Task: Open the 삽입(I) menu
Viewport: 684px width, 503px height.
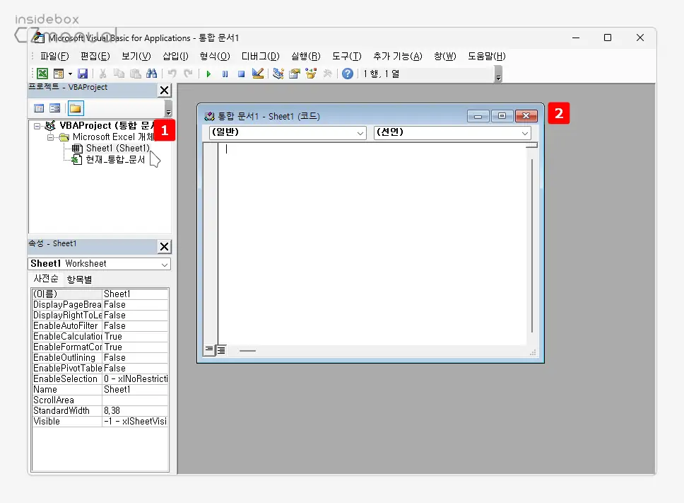Action: [x=175, y=56]
